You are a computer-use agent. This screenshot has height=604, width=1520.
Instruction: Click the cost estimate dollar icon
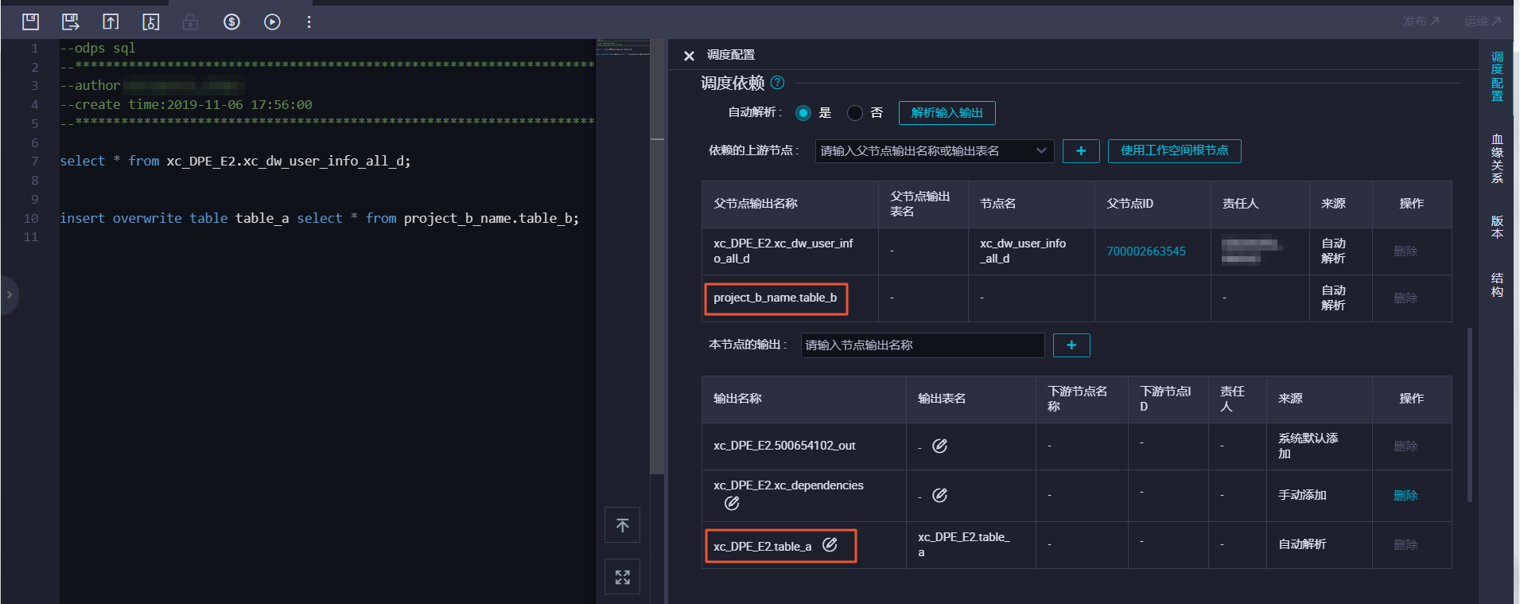click(231, 21)
